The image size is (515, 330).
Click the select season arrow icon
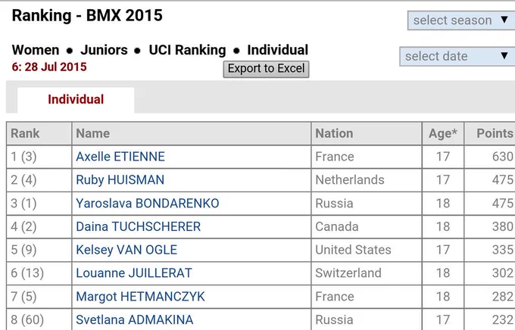tap(504, 20)
